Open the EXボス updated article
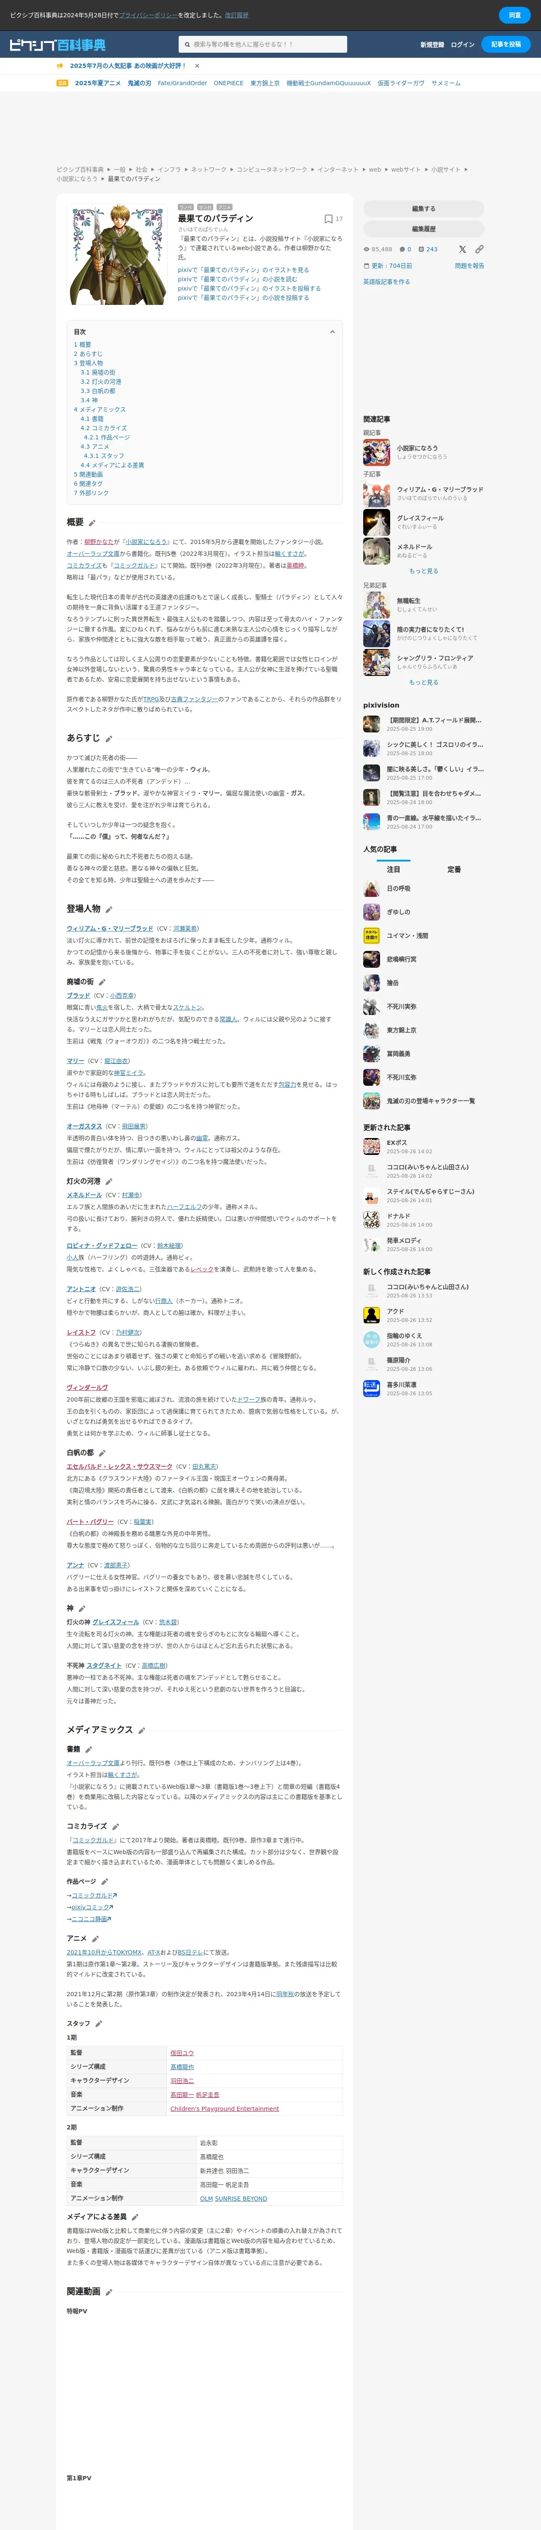This screenshot has height=2530, width=541. point(396,1143)
